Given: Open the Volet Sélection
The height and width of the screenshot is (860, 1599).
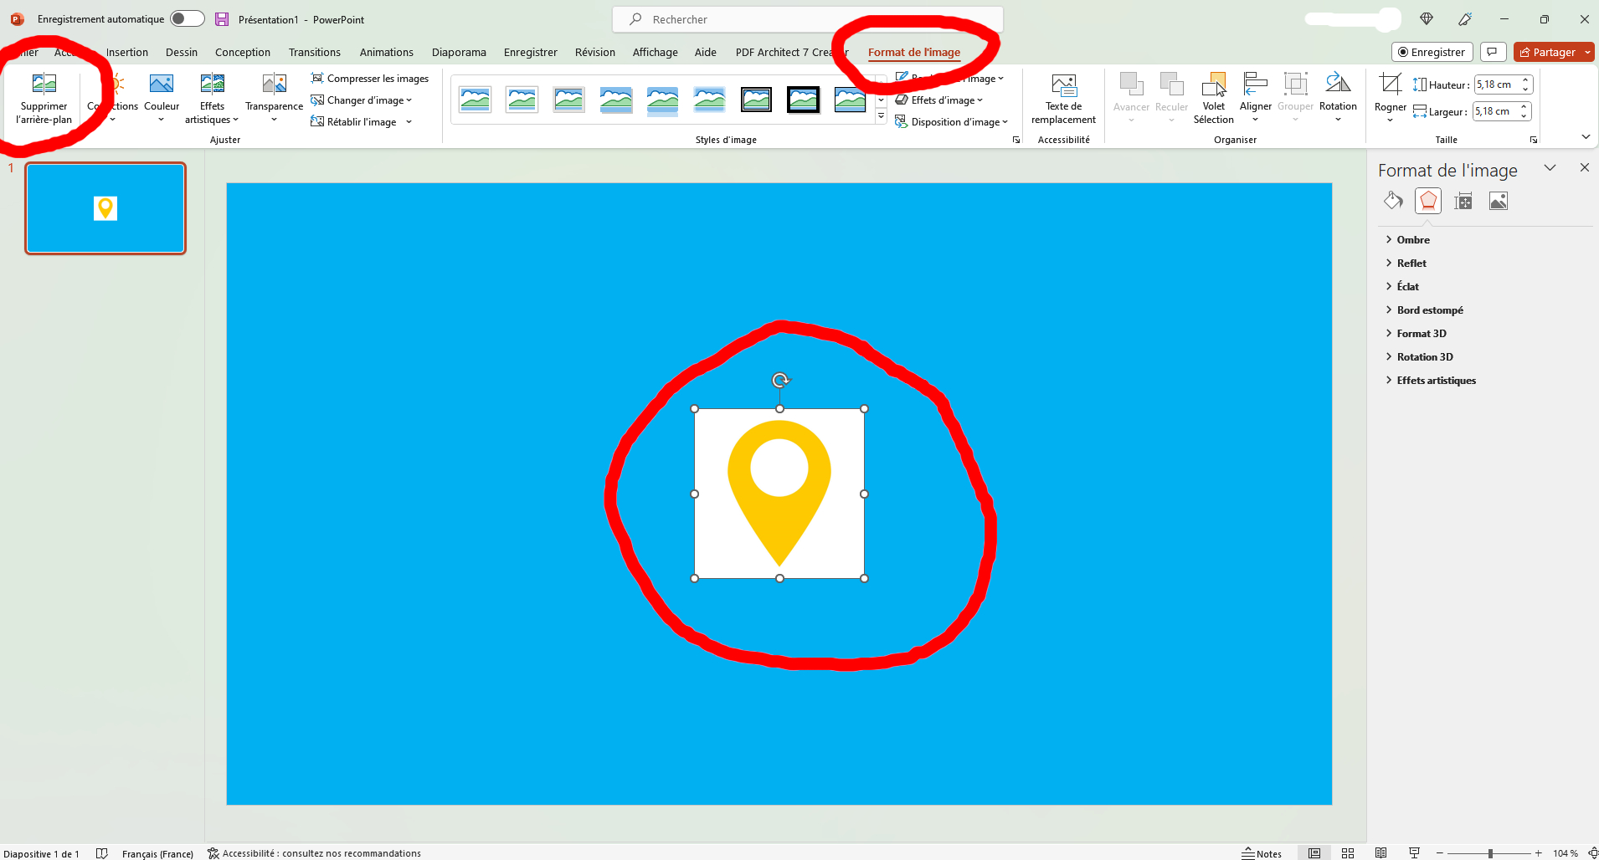Looking at the screenshot, I should click(x=1214, y=98).
